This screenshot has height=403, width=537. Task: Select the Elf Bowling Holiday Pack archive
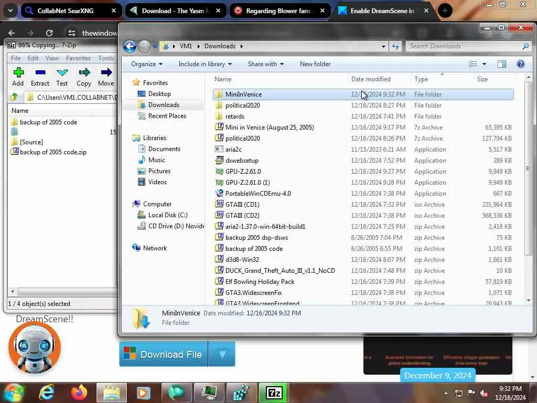coord(363,282)
